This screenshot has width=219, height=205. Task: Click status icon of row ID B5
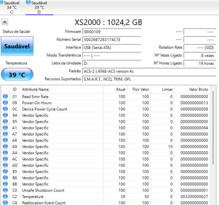(5, 171)
